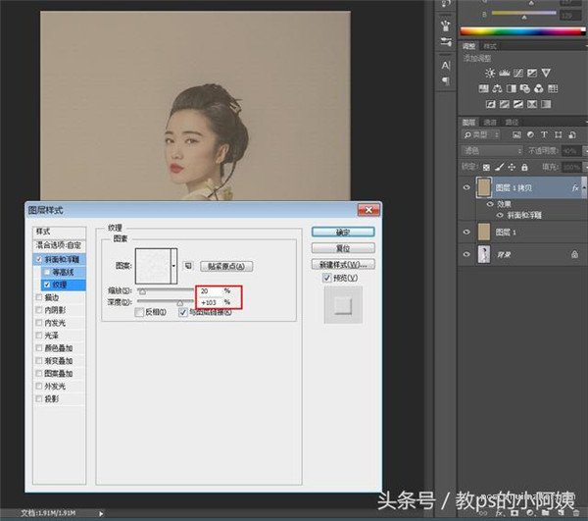Add a Threshold adjustment layer

pyautogui.click(x=518, y=104)
